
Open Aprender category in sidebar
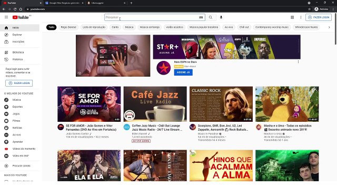pos(19,142)
